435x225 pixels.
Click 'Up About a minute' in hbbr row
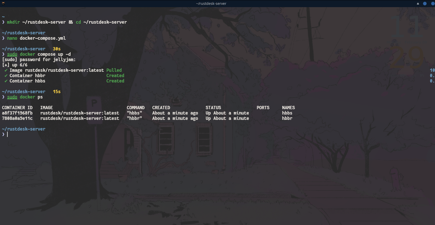(x=227, y=118)
